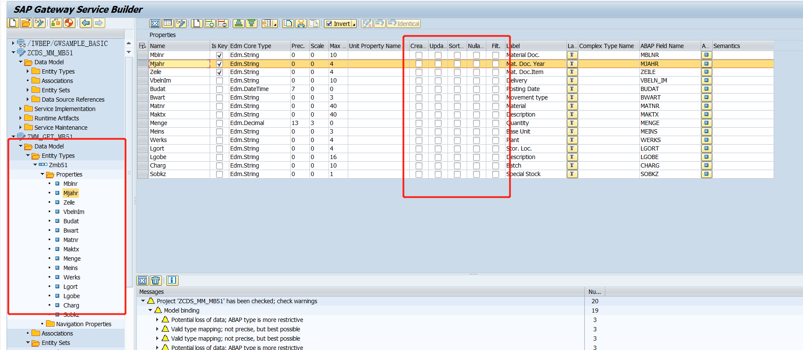Toggle Display/Change mode in the left toolbar
Screen dimensions: 803x350
39,23
